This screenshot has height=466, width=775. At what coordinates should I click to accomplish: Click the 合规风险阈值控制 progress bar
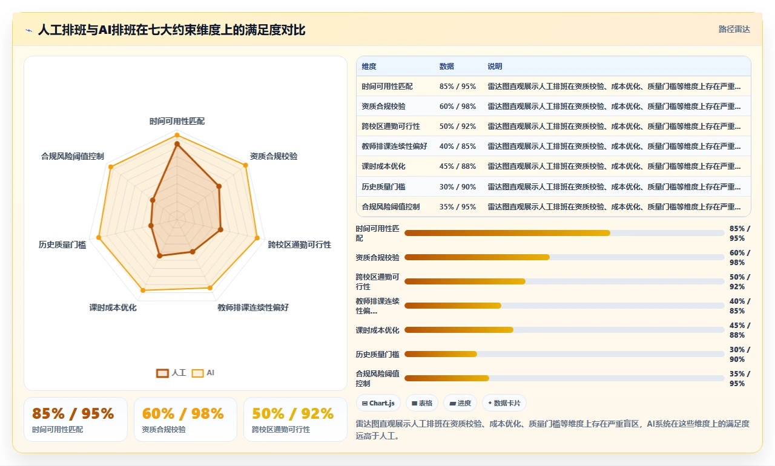click(x=564, y=378)
